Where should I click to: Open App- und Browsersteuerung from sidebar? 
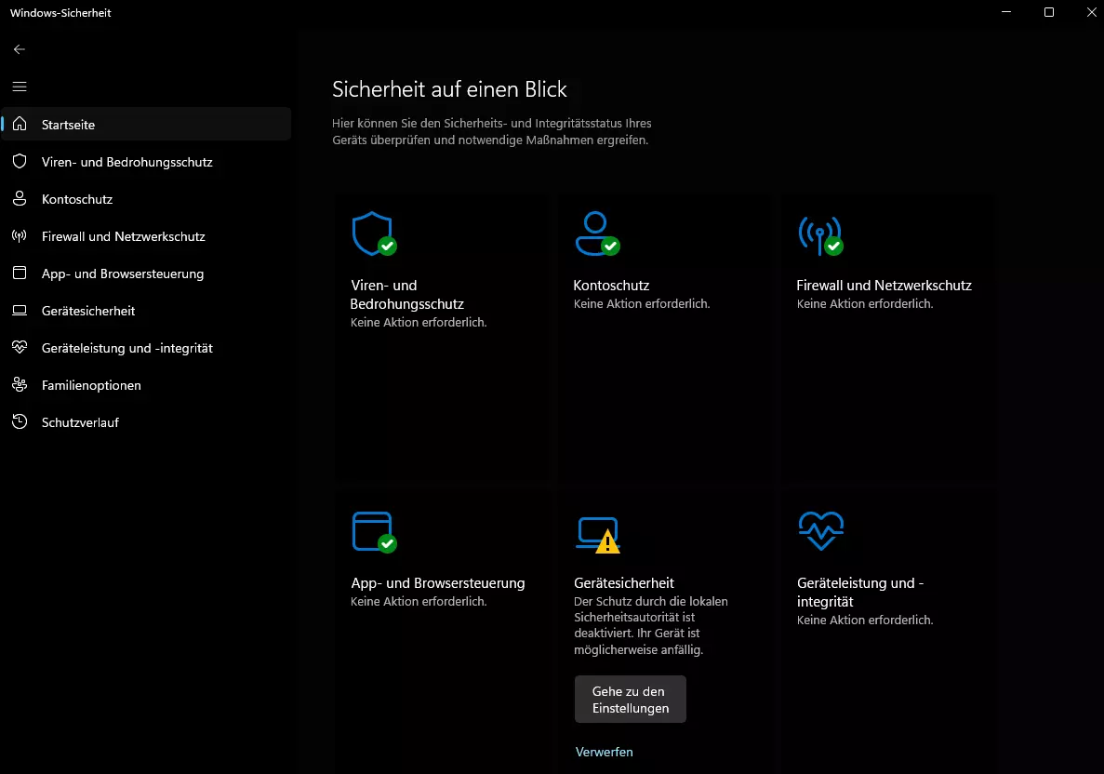click(146, 274)
